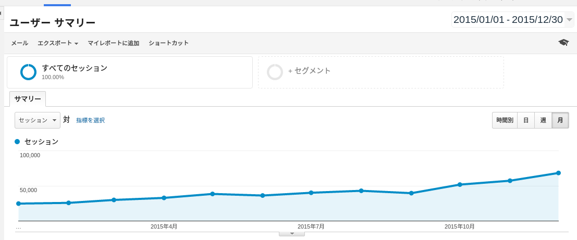Expand the エクスポート menu

[x=57, y=43]
